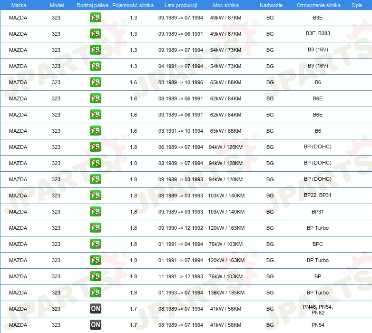Viewport: 372px width, 333px height.
Task: Select the 136kW / 185KM power cell
Action: click(x=226, y=293)
